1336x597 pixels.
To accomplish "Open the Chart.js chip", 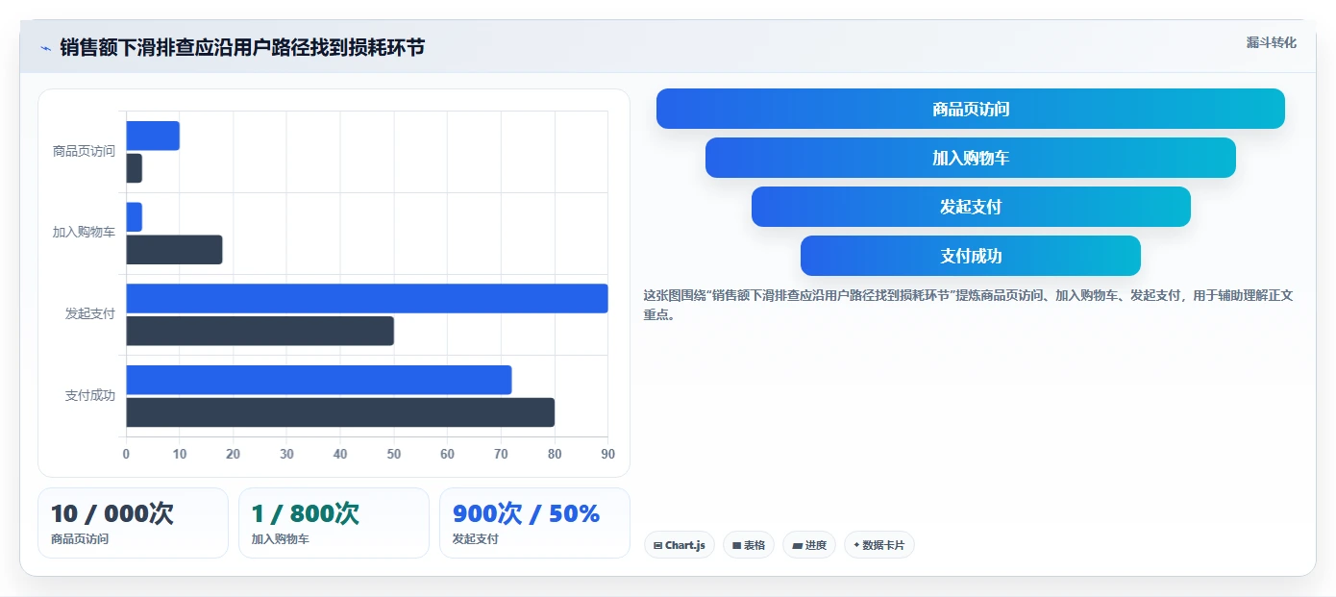I will click(x=680, y=545).
